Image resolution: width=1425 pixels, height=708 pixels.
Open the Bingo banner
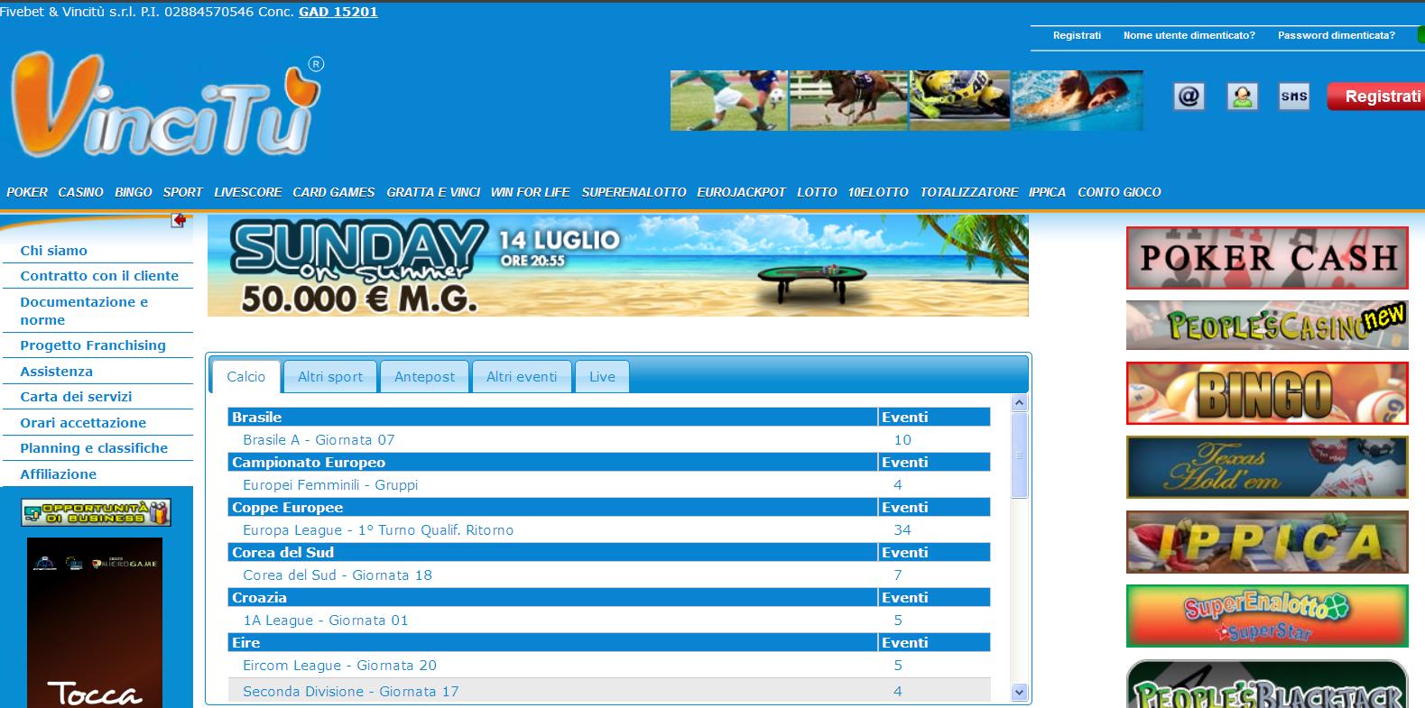pyautogui.click(x=1267, y=393)
